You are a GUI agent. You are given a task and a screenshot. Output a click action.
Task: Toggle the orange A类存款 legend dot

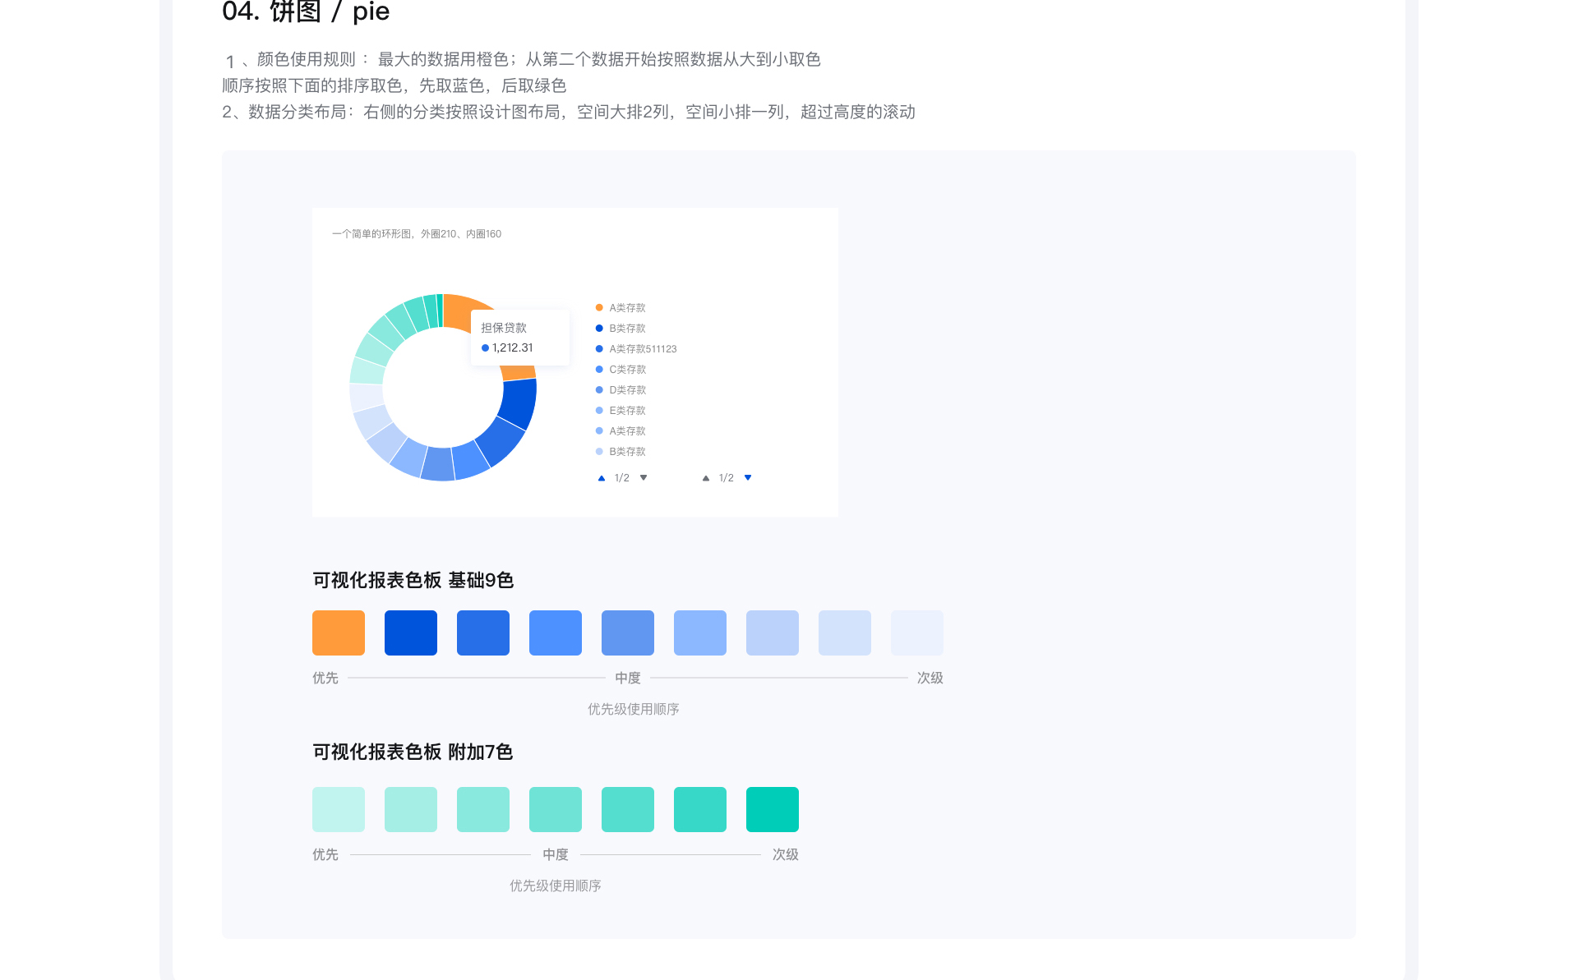[x=599, y=308]
